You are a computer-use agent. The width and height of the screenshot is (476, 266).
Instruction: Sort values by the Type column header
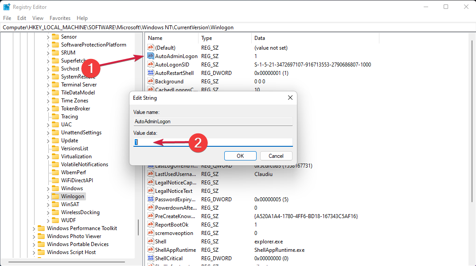click(x=225, y=38)
